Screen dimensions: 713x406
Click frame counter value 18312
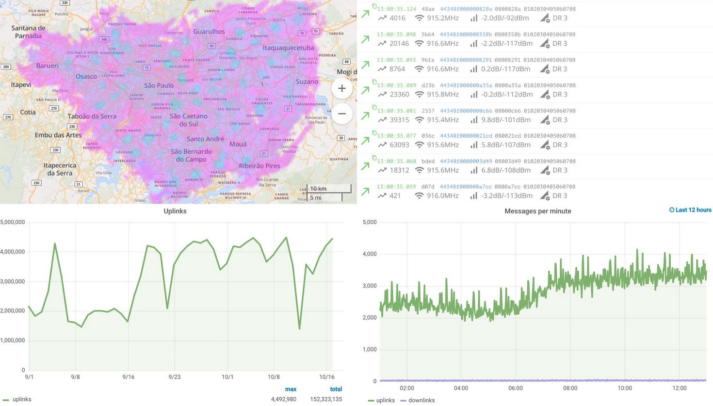pyautogui.click(x=399, y=170)
